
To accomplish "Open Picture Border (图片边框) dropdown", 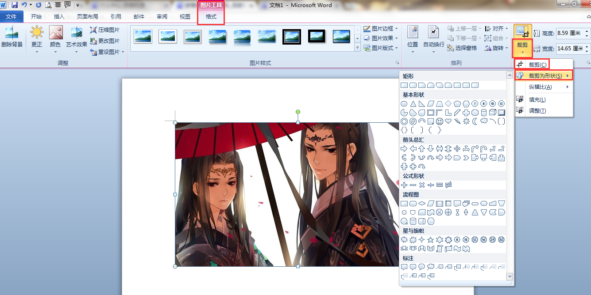I will pos(381,28).
